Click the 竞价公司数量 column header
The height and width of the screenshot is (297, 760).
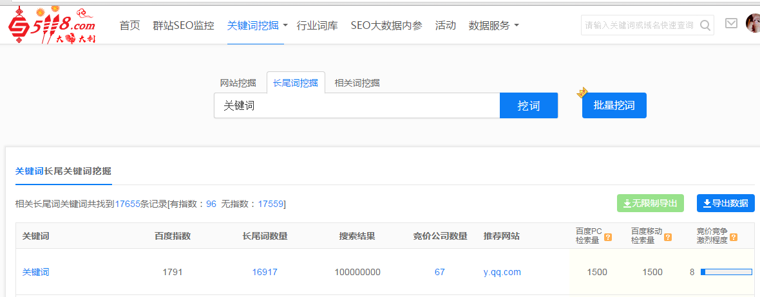440,237
